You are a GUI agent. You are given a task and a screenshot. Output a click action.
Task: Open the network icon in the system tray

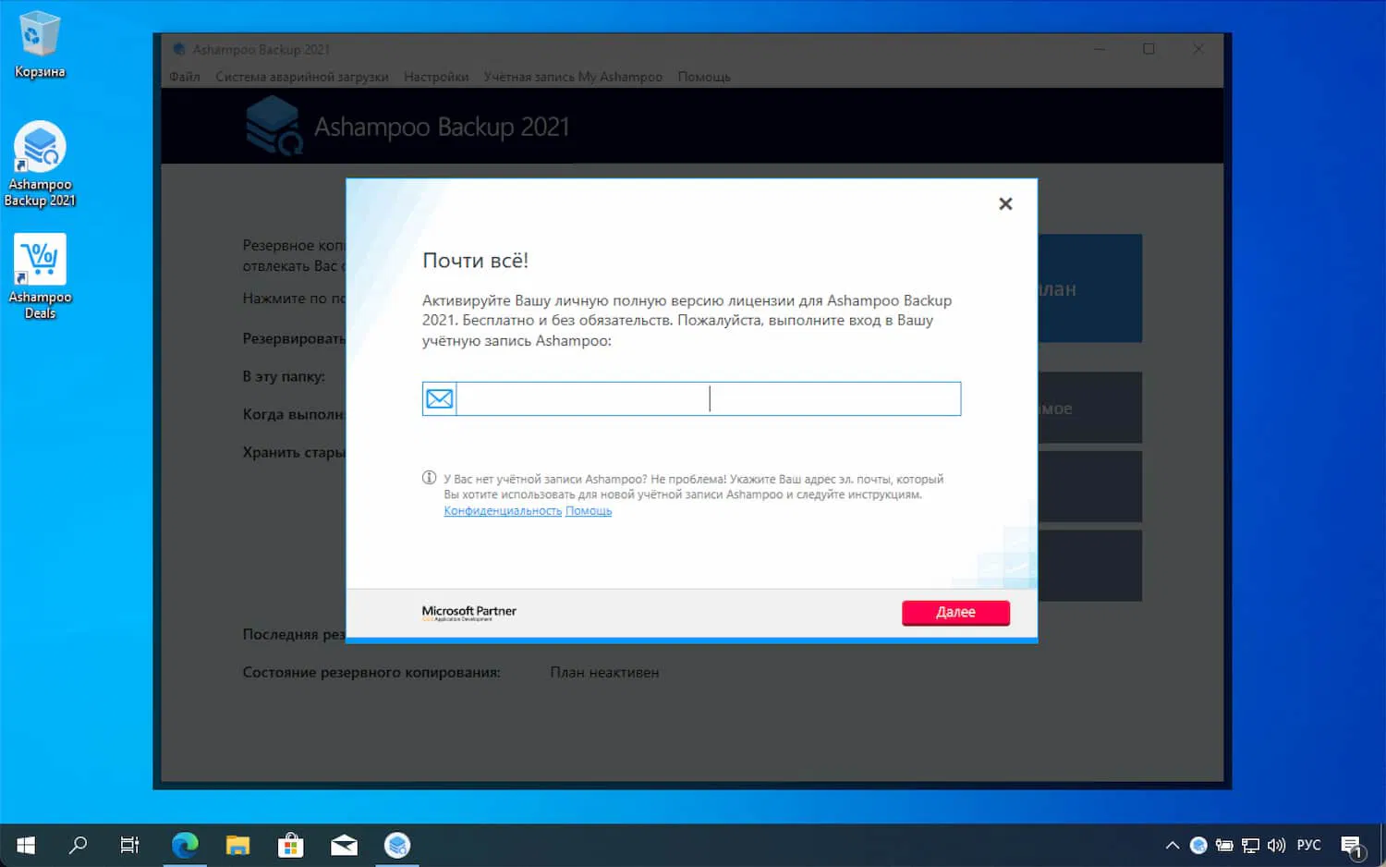1250,845
